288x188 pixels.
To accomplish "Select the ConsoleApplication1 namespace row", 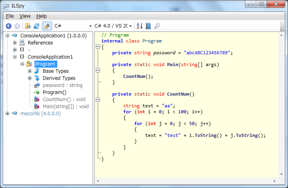I will (50, 57).
